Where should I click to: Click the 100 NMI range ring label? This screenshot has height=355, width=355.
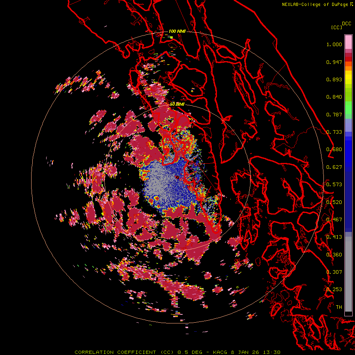point(177,31)
